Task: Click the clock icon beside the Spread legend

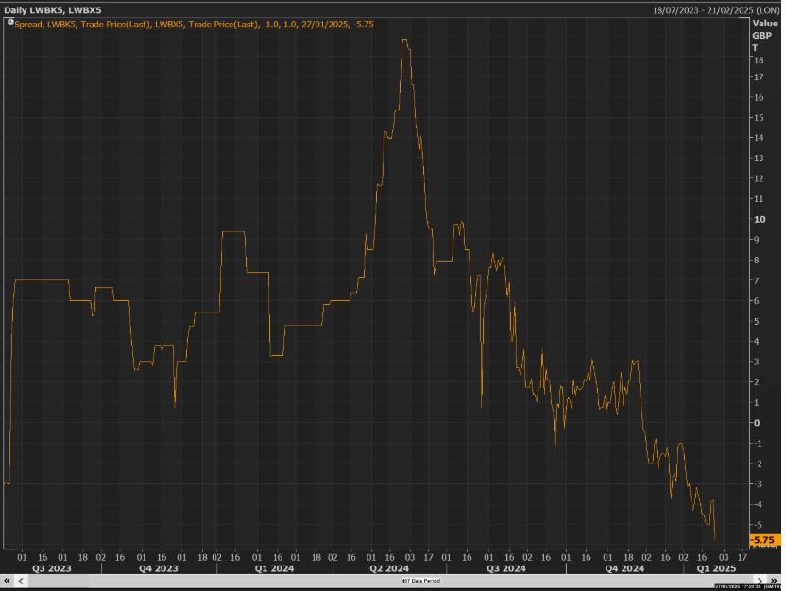Action: click(9, 22)
